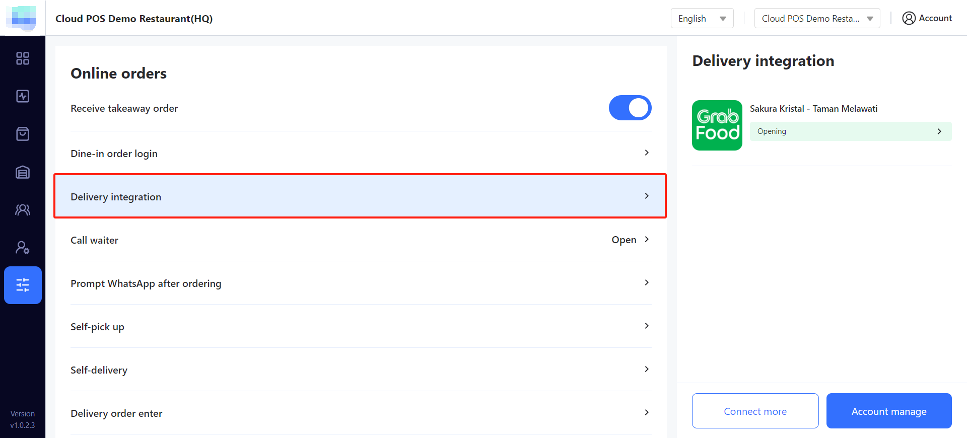This screenshot has height=438, width=967.
Task: Open the Cloud POS Demo Restaurant selector
Action: click(816, 19)
